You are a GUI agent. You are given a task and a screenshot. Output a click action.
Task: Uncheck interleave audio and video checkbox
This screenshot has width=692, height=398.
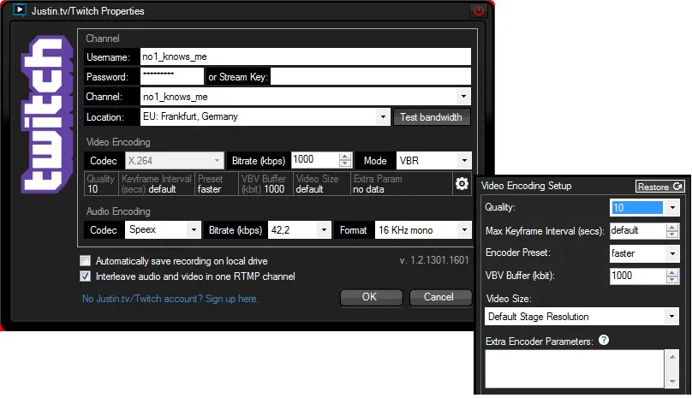coord(85,276)
